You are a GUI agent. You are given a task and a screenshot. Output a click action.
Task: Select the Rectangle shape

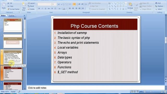[x=118, y=3]
